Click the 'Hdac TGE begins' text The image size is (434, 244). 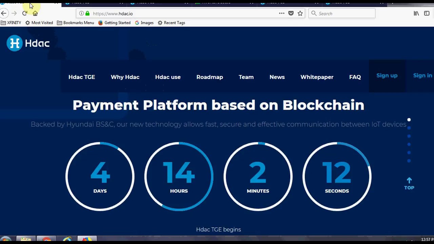218,229
